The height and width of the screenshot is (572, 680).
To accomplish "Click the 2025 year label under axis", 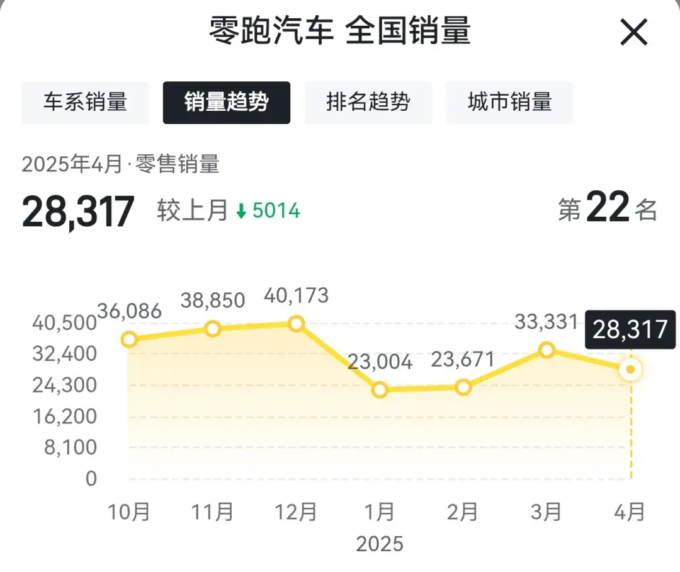I will coord(380,544).
